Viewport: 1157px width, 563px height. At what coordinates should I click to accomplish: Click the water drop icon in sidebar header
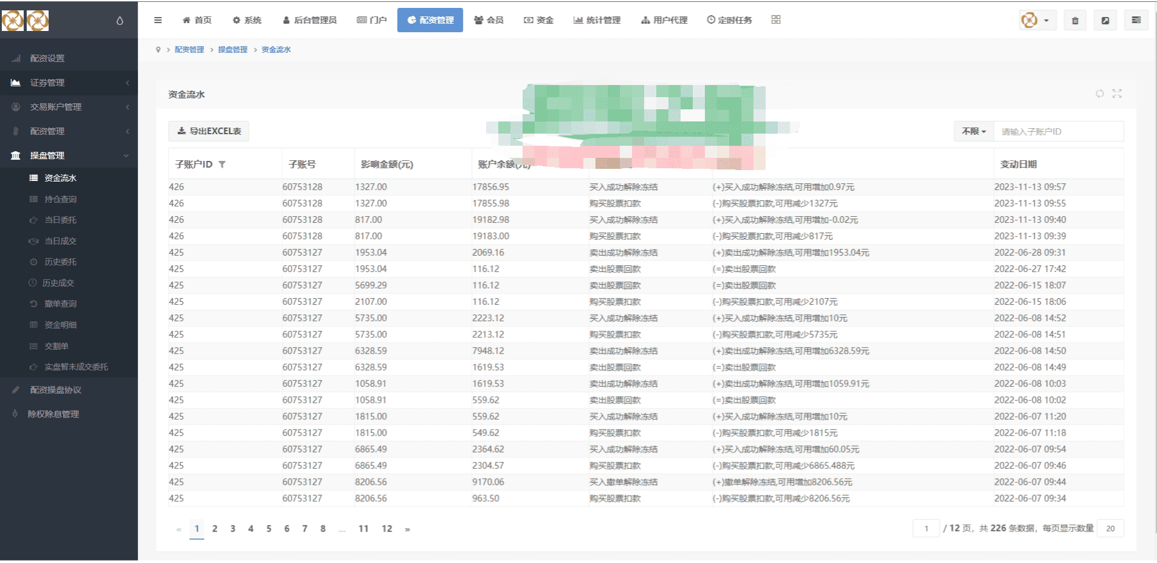point(120,21)
